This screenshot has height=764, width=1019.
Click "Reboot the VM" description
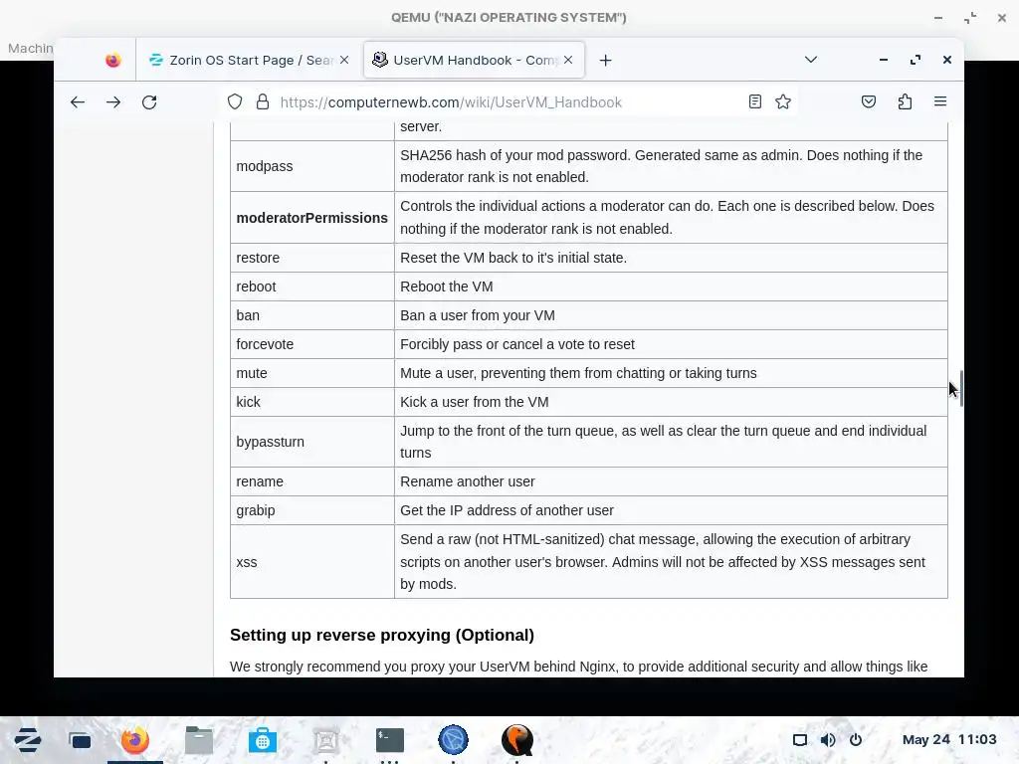point(447,286)
